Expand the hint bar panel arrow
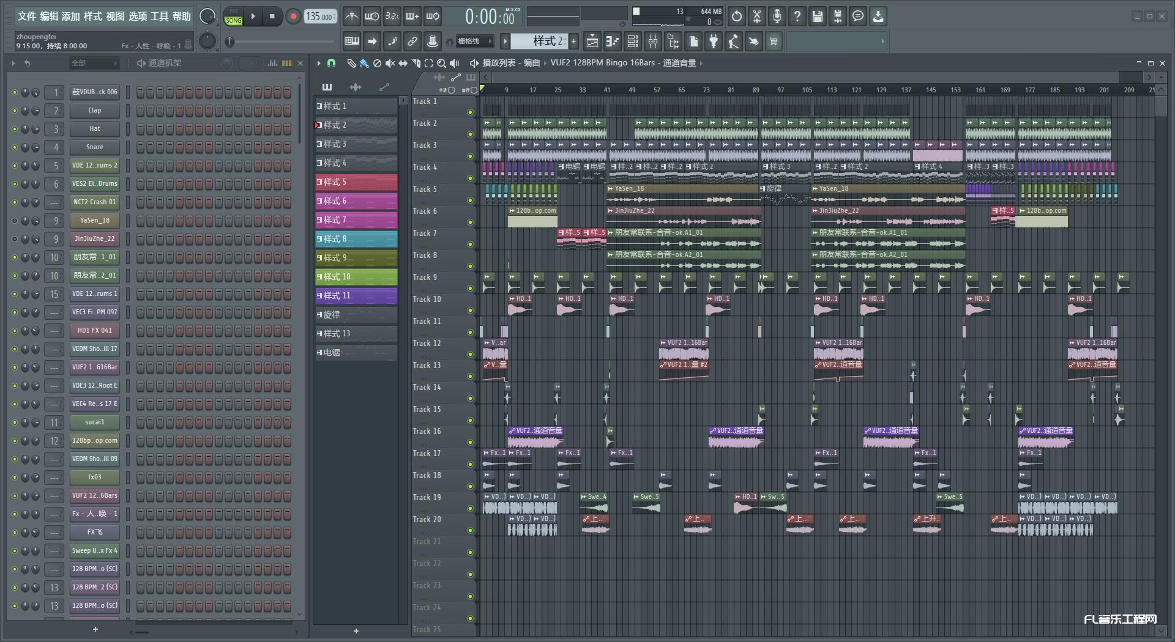 pyautogui.click(x=882, y=42)
